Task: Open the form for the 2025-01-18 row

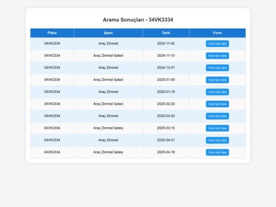Action: coord(217,92)
